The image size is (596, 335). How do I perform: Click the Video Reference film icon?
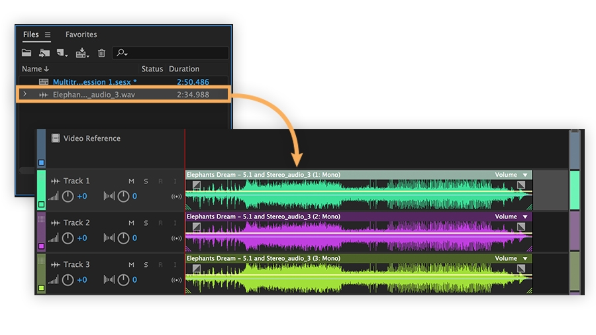pos(56,138)
